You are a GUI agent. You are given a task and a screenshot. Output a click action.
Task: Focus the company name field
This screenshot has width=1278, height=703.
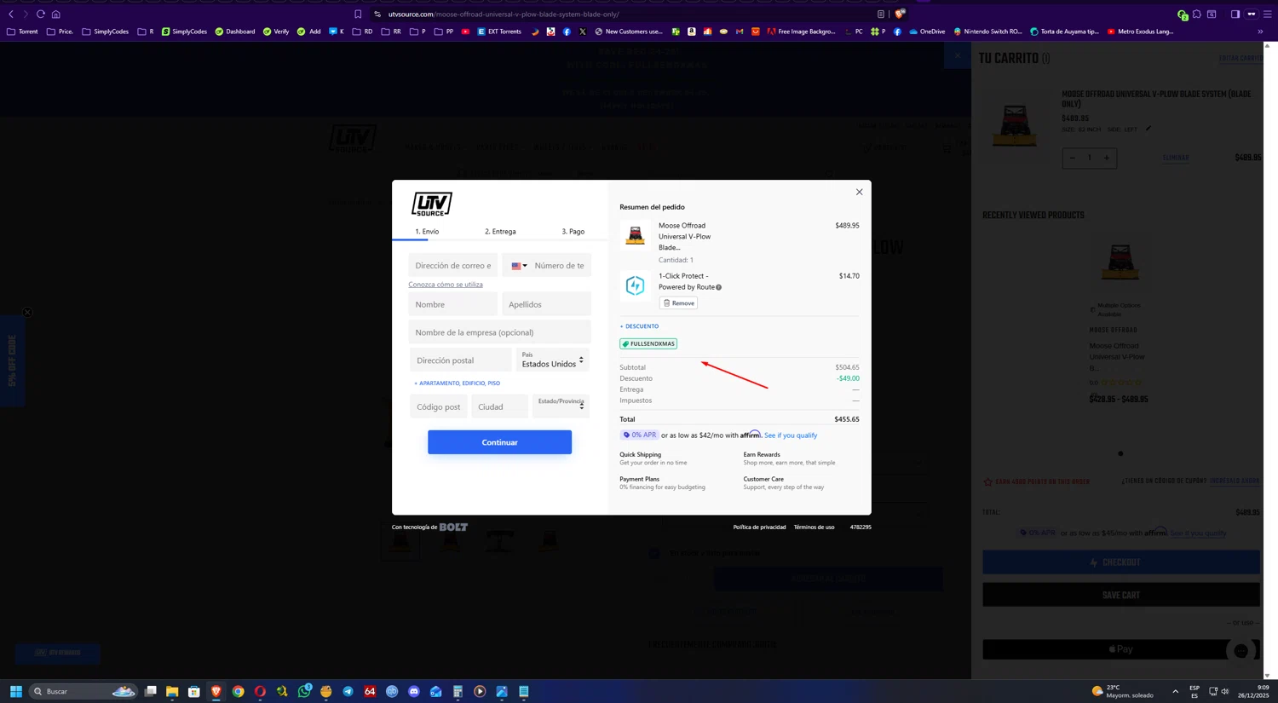499,332
